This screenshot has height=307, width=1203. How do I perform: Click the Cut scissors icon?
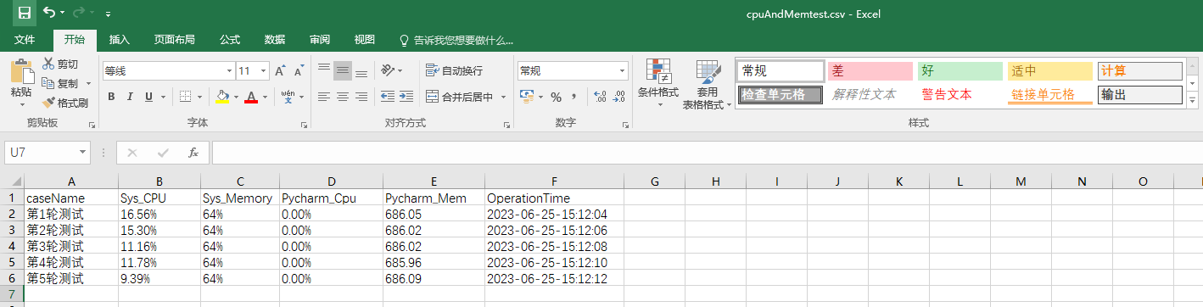(x=48, y=64)
